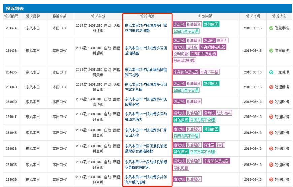The image size is (293, 187).
Task: Click 信息审核 status text in row 284474
Action: tap(282, 28)
